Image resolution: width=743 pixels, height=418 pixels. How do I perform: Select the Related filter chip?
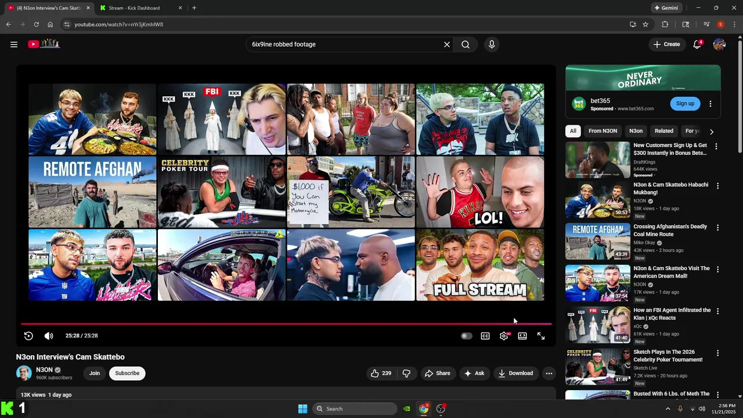pyautogui.click(x=664, y=131)
